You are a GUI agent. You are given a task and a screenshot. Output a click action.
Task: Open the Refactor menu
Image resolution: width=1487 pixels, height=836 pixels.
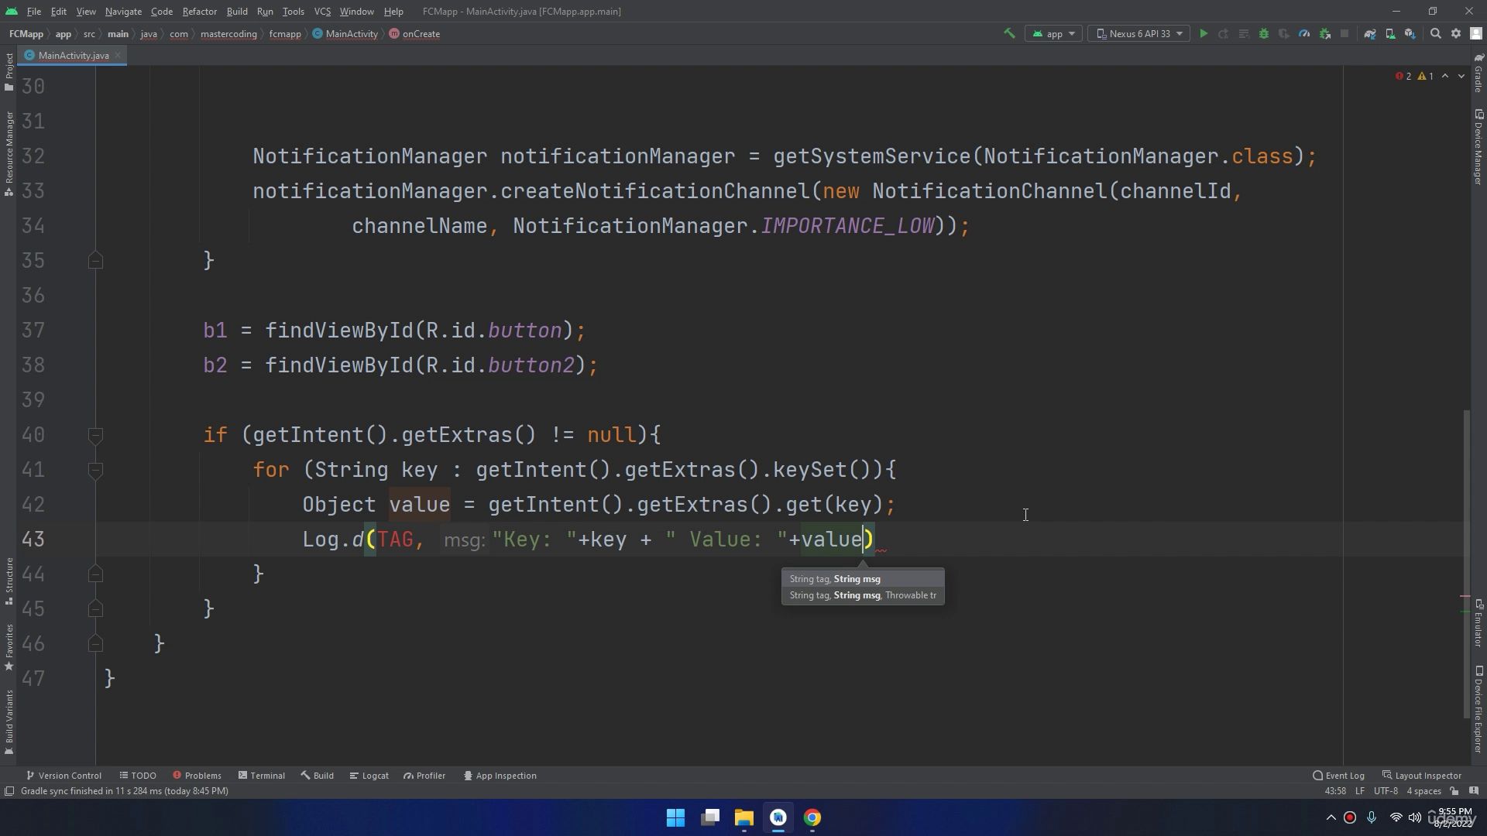tap(199, 12)
